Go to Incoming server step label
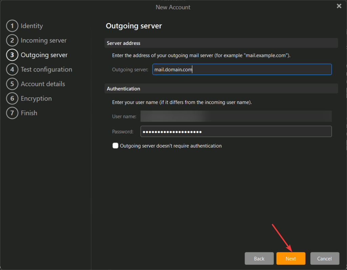The image size is (347, 270). (44, 40)
